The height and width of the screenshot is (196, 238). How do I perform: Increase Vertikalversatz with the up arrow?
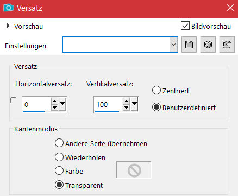126,101
